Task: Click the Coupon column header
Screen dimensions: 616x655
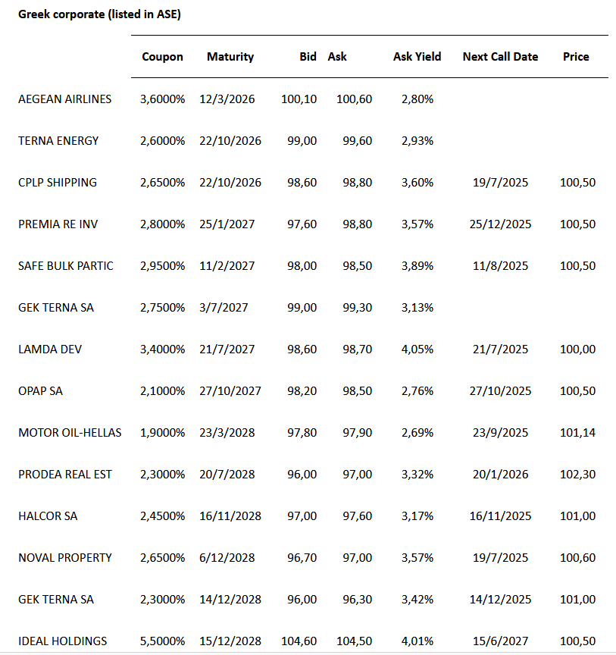Action: point(162,57)
